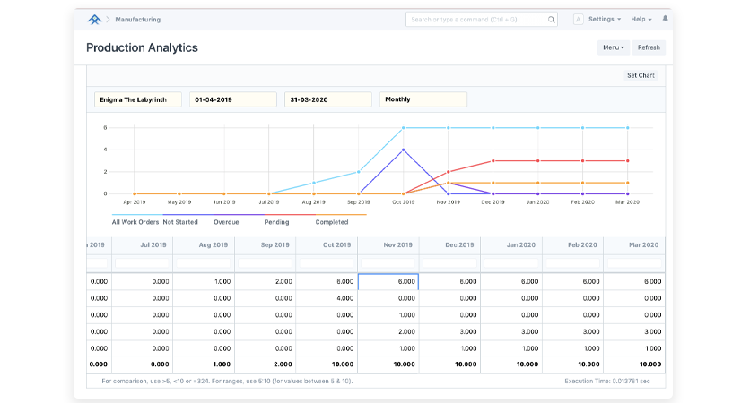
Task: Click the Dec 2019 red data point at 3
Action: point(493,161)
